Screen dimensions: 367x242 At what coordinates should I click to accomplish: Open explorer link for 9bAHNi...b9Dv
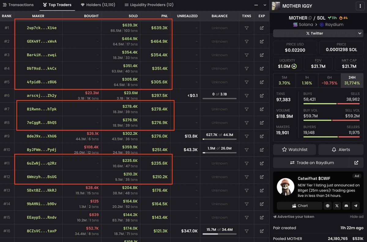[x=262, y=204]
